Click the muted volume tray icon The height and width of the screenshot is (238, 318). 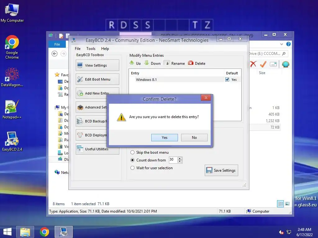pyautogui.click(x=281, y=232)
